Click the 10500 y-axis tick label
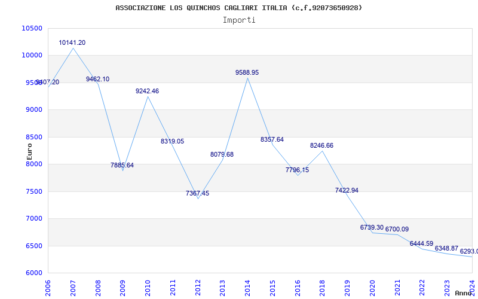The width and height of the screenshot is (478, 299). tap(32, 28)
